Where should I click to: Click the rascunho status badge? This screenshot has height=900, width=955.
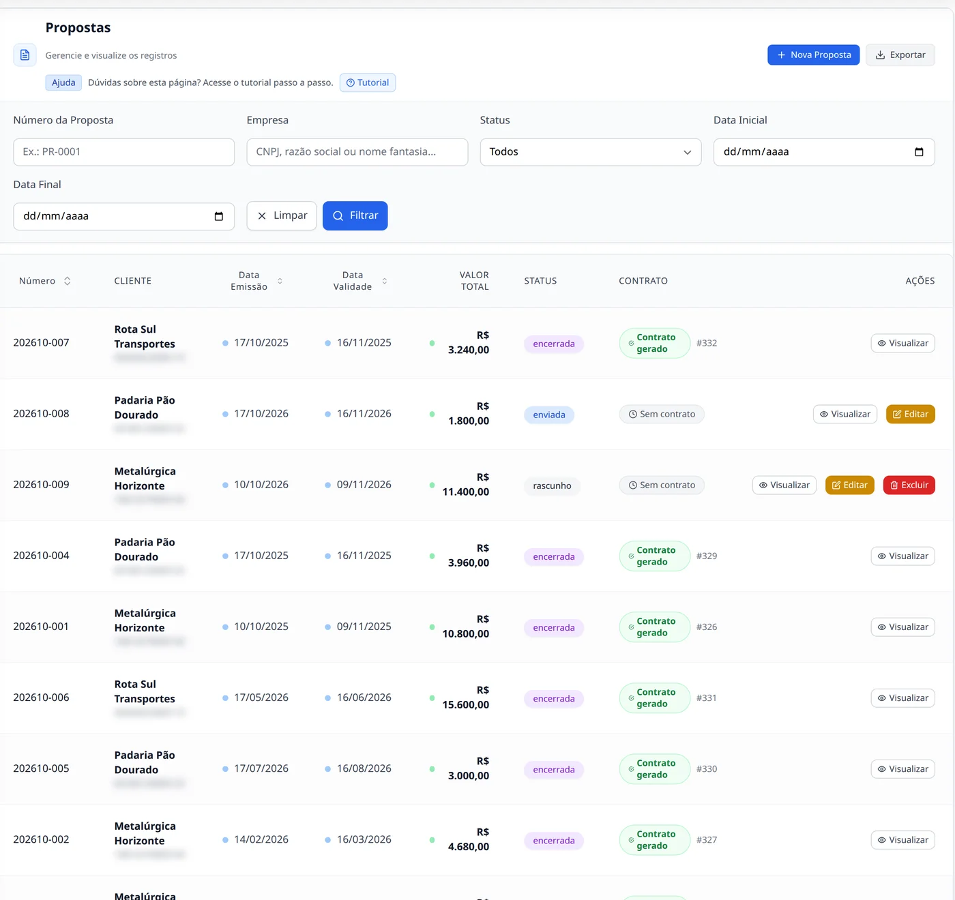(x=552, y=485)
